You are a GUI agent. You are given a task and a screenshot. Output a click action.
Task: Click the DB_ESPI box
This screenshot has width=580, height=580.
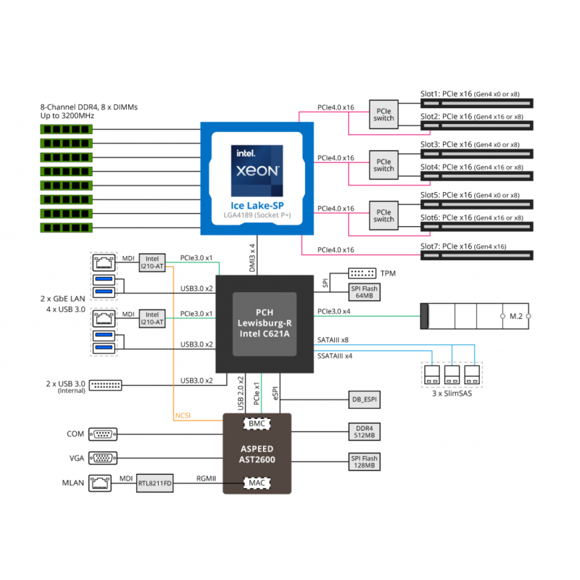pyautogui.click(x=365, y=399)
